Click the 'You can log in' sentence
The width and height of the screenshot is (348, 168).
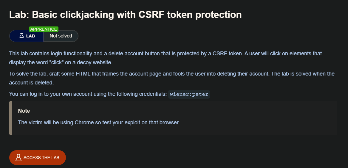coord(88,94)
